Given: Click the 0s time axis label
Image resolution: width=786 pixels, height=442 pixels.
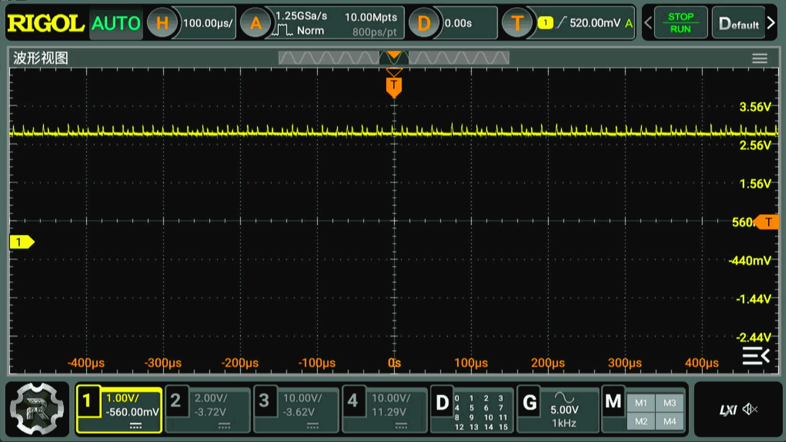Looking at the screenshot, I should (394, 363).
